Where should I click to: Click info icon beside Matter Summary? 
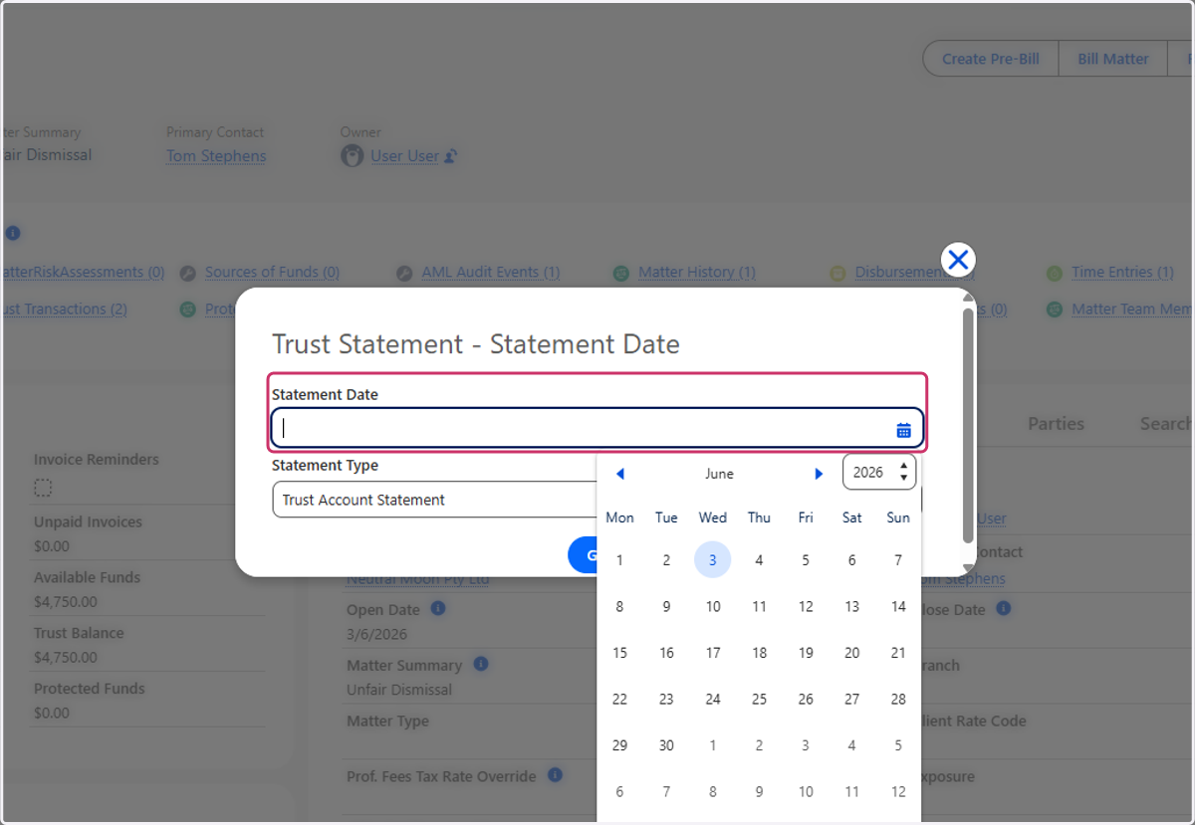pos(480,664)
